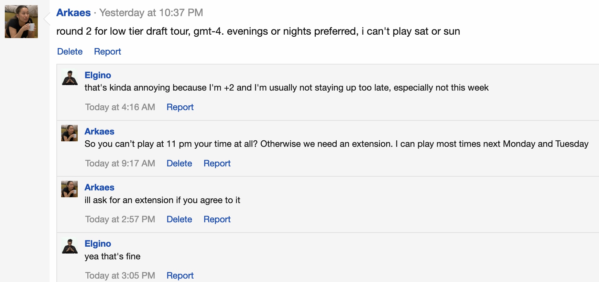Click the 'Yesterday at 10:37 PM' timestamp

click(151, 13)
